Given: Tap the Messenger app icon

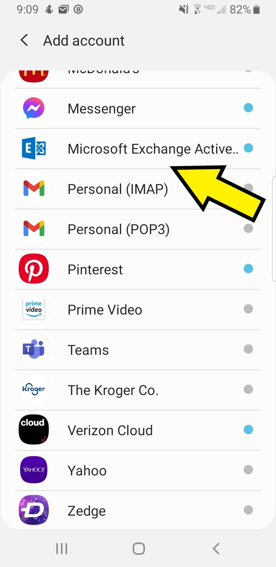Looking at the screenshot, I should pyautogui.click(x=34, y=108).
